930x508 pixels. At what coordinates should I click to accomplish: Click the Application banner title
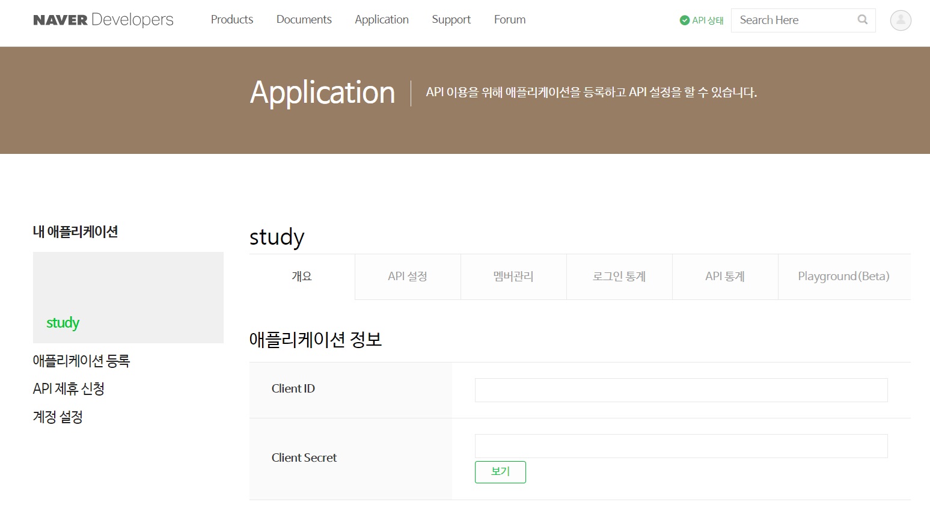pyautogui.click(x=322, y=93)
